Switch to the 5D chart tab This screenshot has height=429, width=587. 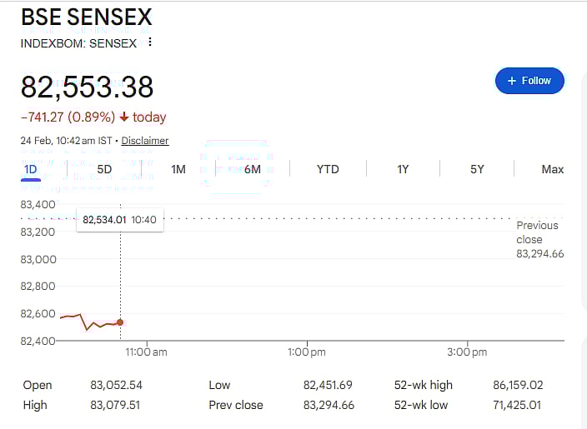click(104, 169)
